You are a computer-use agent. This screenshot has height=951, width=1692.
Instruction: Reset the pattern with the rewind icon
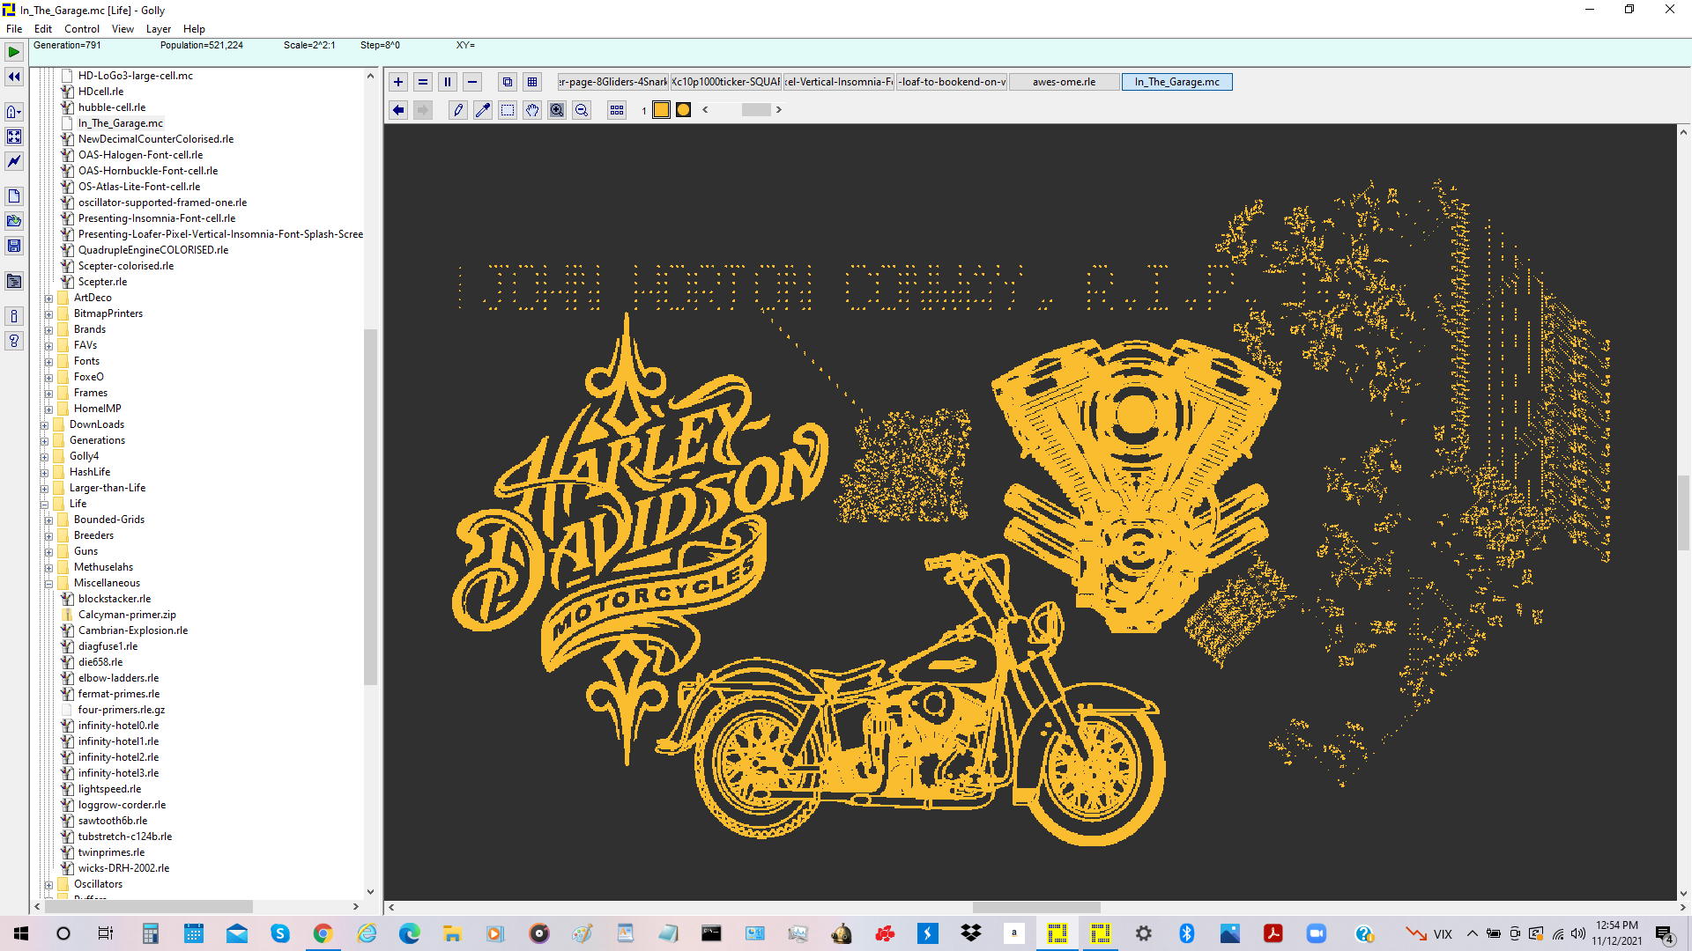point(14,77)
